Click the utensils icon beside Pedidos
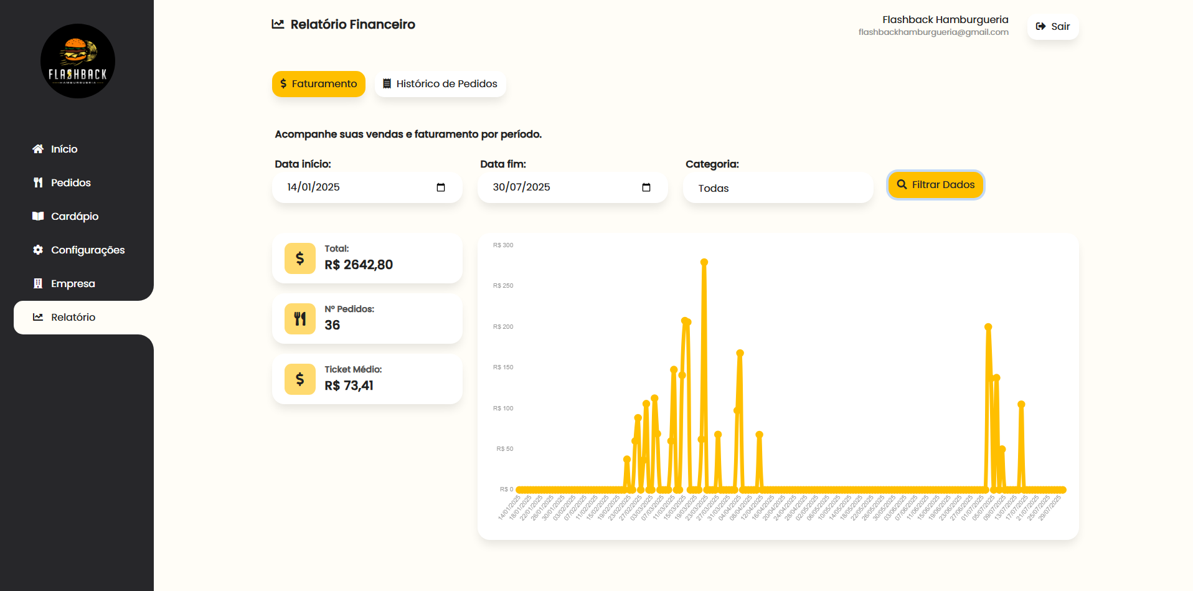 [38, 182]
